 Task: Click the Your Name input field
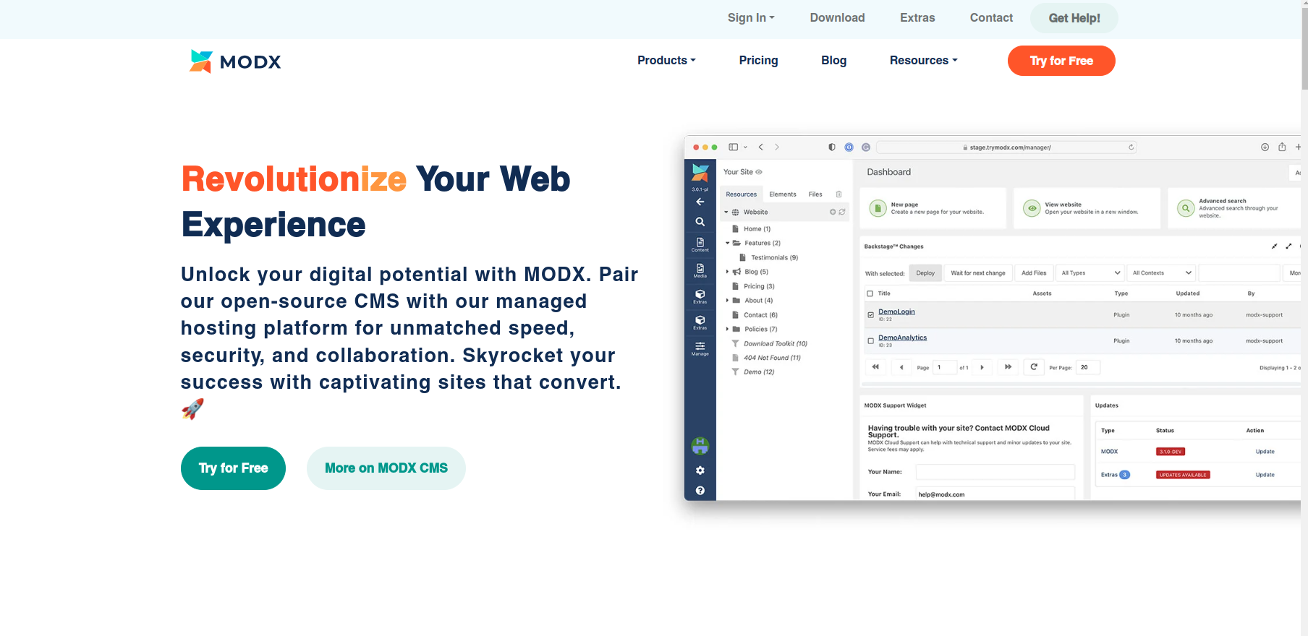click(995, 472)
